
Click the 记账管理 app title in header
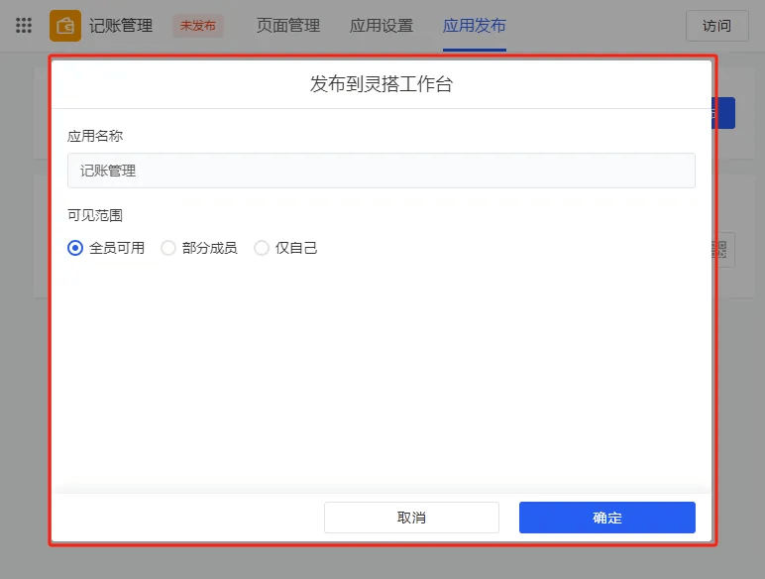(x=121, y=26)
